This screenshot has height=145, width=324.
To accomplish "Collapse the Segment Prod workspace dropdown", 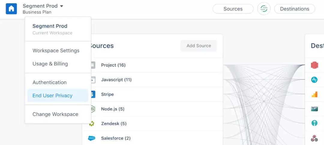I will [43, 6].
